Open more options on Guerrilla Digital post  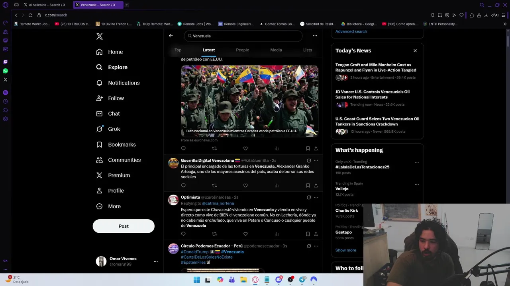point(316,160)
